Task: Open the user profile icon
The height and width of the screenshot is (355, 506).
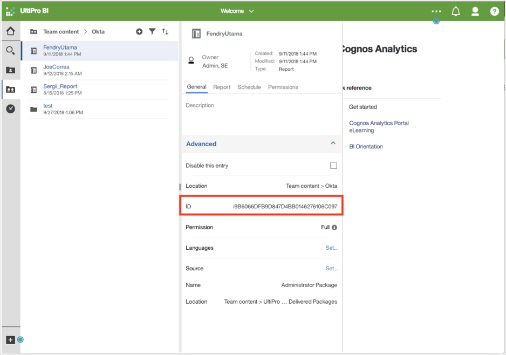Action: (x=475, y=11)
